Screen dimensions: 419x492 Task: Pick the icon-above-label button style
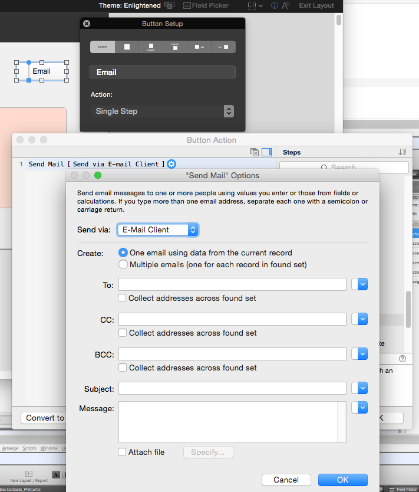(151, 47)
